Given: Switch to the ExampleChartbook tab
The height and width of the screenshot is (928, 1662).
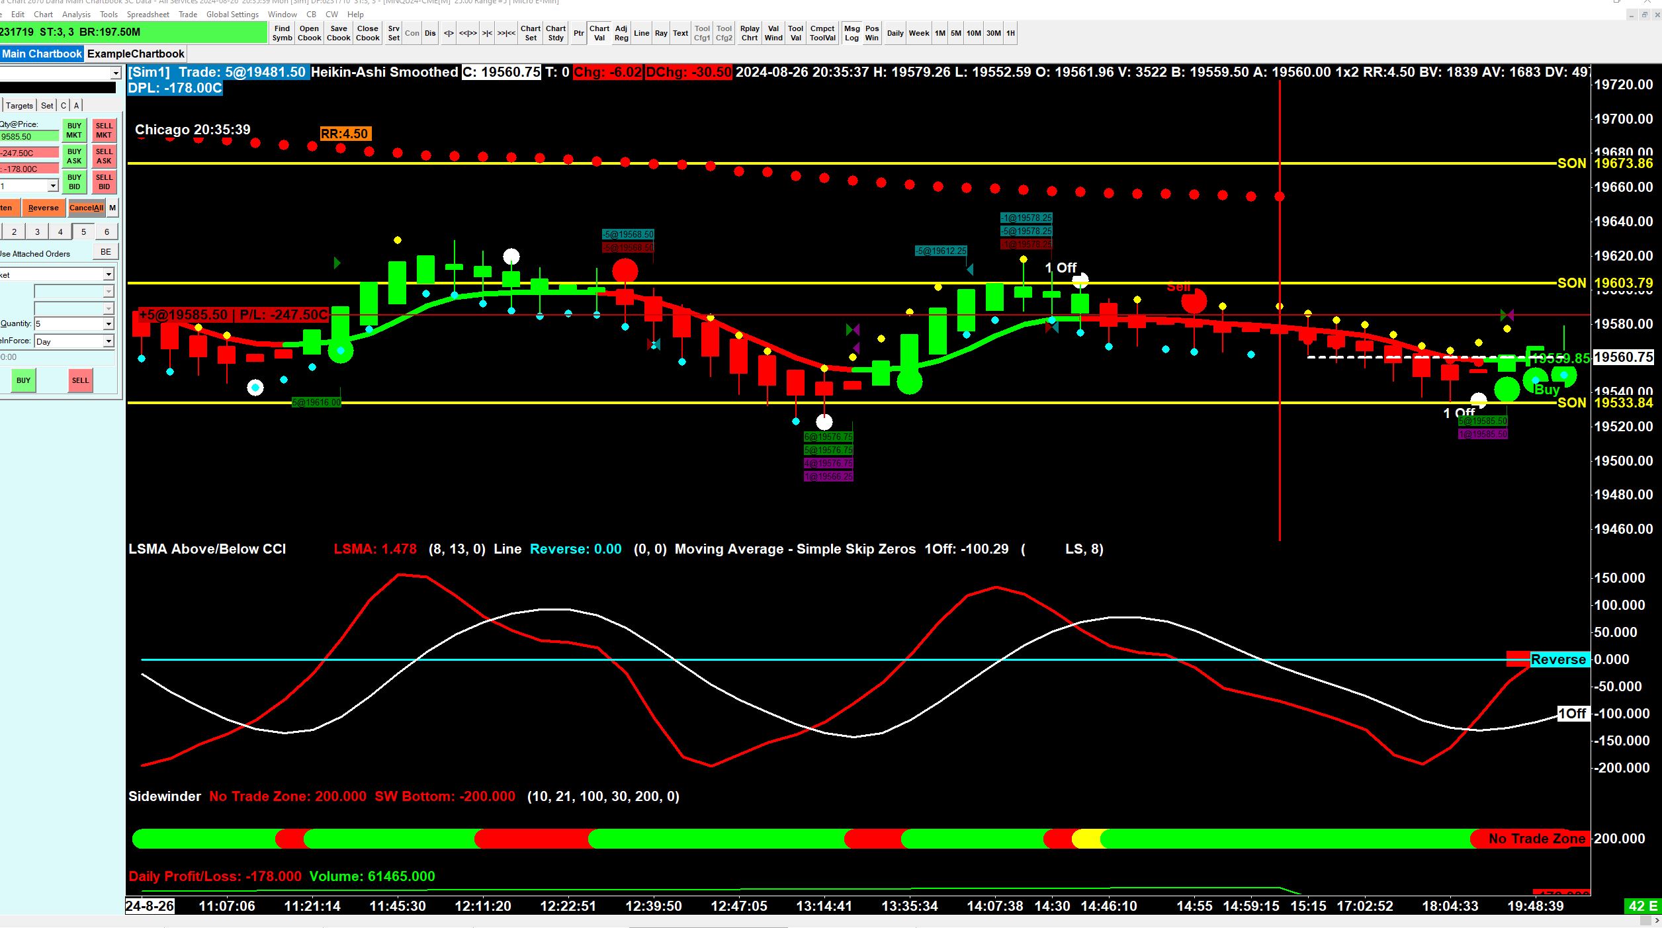Looking at the screenshot, I should click(x=136, y=54).
